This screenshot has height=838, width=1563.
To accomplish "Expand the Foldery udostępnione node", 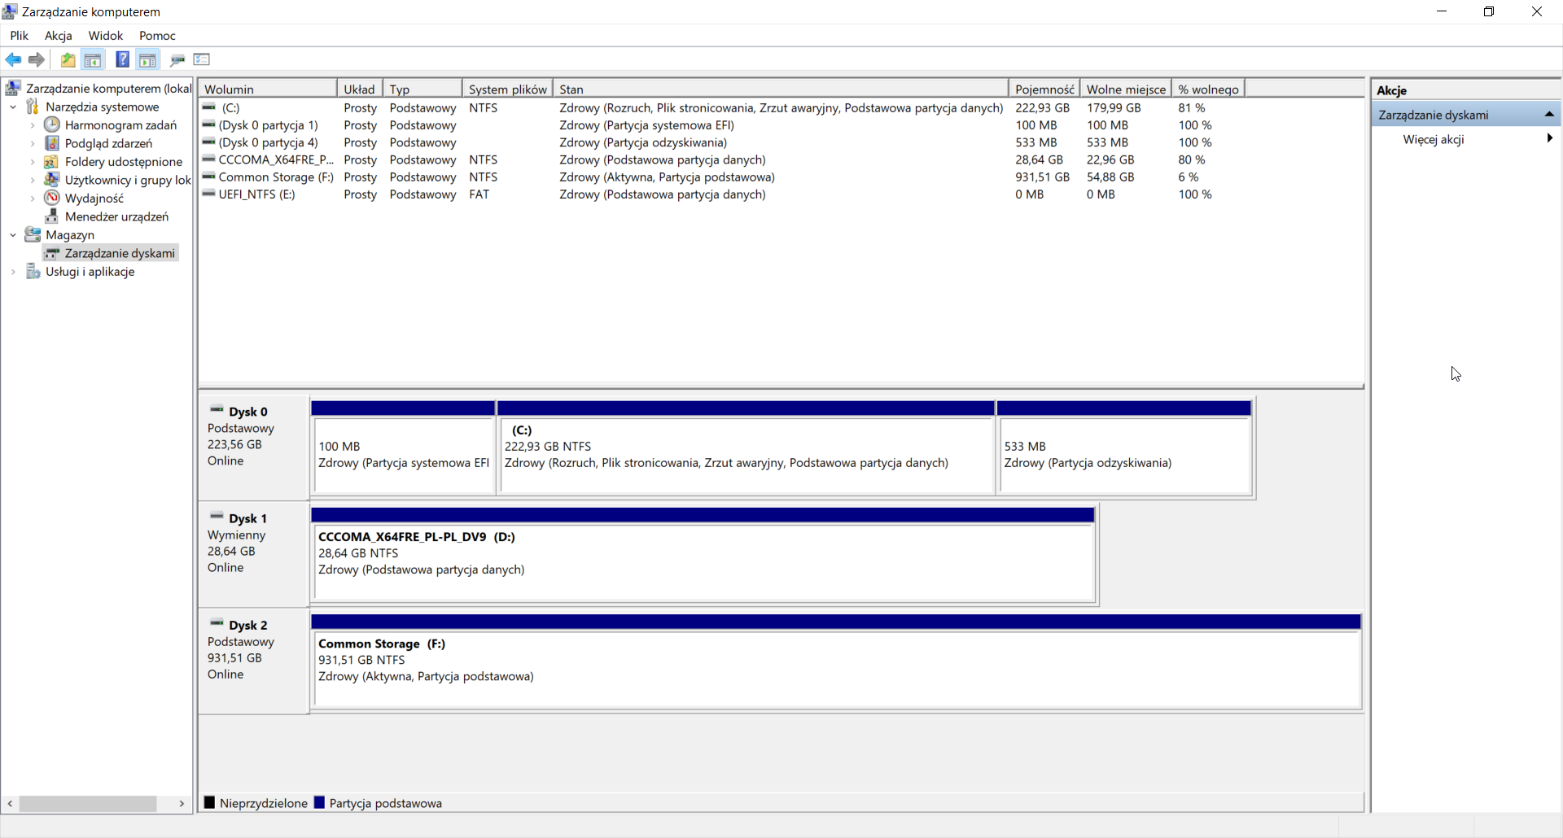I will (33, 162).
